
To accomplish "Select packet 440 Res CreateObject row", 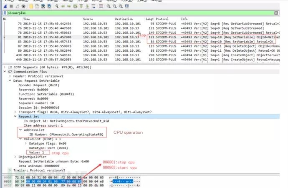I will click(x=141, y=60).
